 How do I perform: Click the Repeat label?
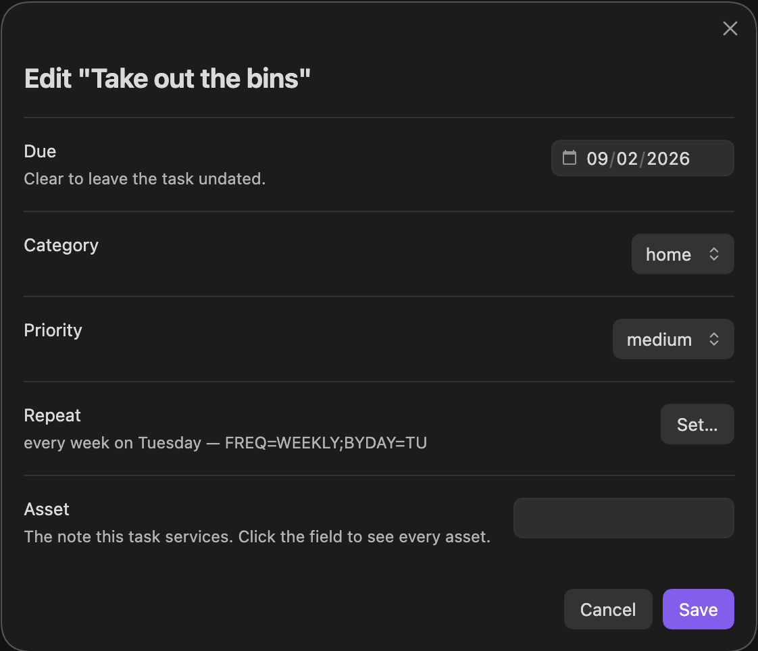point(52,415)
